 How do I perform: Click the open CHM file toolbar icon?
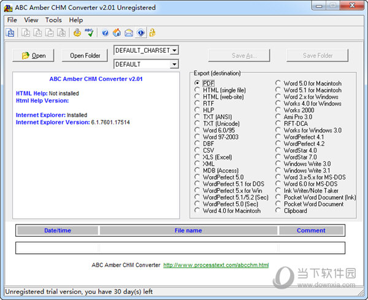pyautogui.click(x=10, y=33)
